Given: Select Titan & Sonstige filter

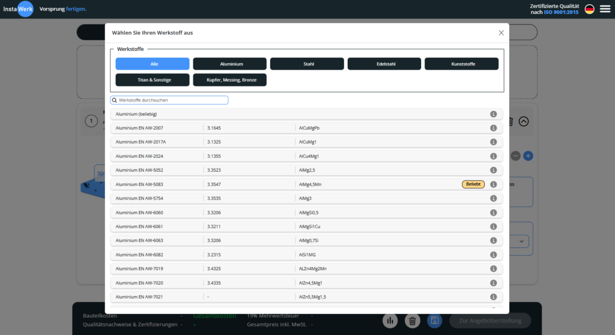Looking at the screenshot, I should pos(153,80).
